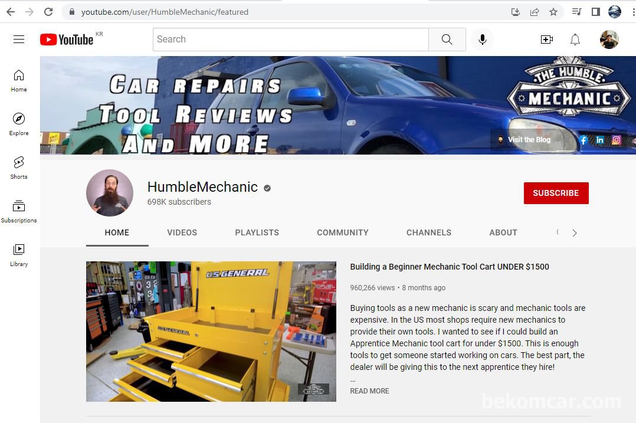Viewport: 636px width, 423px height.
Task: Open the YouTube hamburger guide menu
Action: pos(19,40)
